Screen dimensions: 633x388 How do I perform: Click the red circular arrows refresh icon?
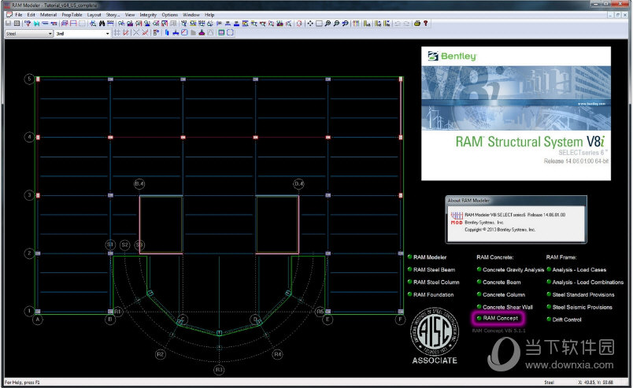(299, 24)
